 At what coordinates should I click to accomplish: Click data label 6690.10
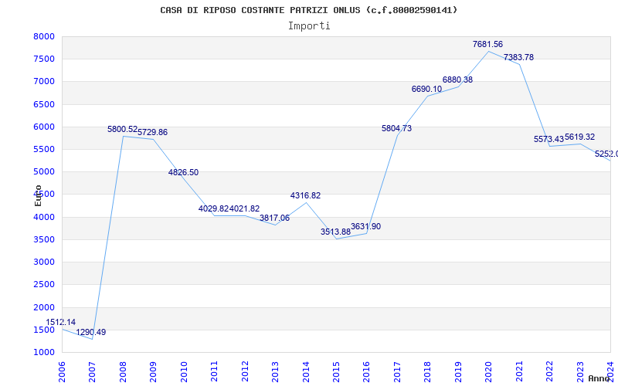pyautogui.click(x=427, y=90)
